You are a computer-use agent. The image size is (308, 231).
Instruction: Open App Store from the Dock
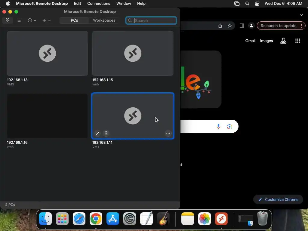[x=113, y=219]
